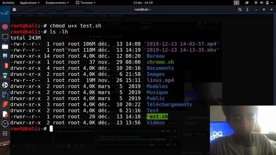The image size is (276, 155).
Task: Open the clock showing 13 déc. 14:19
Action: (143, 3)
